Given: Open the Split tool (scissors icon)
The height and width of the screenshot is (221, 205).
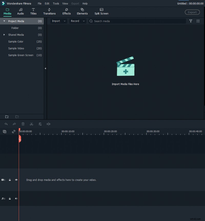Looking at the screenshot, I should [32, 124].
